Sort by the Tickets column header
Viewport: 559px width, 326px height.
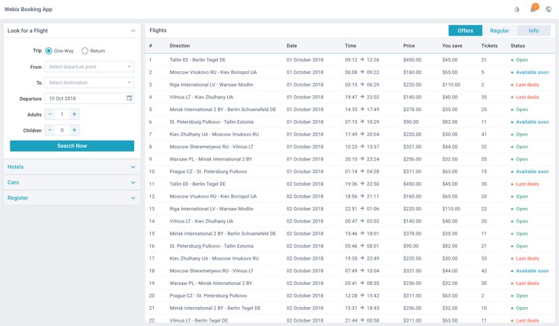pyautogui.click(x=489, y=45)
